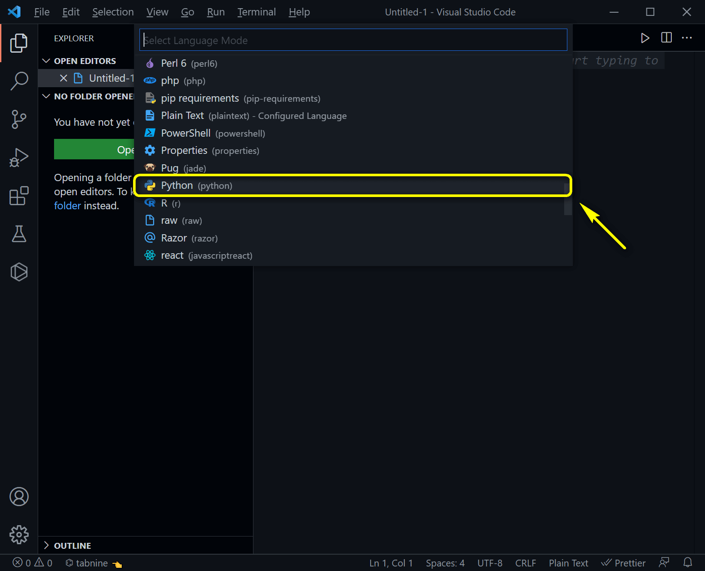The image size is (705, 571).
Task: Open the editor More Actions ellipsis
Action: pos(687,38)
